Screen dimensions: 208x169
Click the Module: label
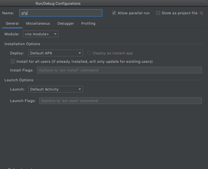tap(12, 34)
